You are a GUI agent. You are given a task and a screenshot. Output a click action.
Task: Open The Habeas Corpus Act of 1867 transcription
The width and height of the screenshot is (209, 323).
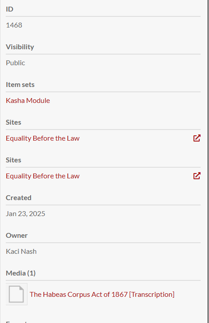102,294
